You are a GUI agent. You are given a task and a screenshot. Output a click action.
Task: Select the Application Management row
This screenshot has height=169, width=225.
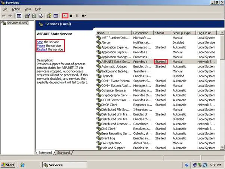(156, 57)
